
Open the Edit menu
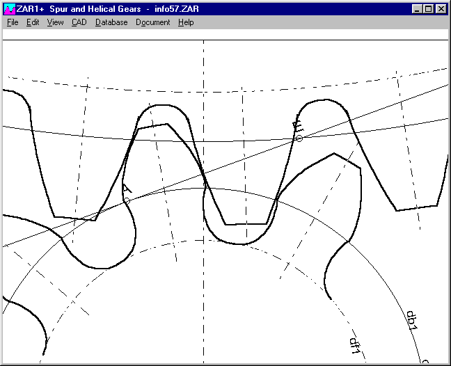tap(33, 22)
